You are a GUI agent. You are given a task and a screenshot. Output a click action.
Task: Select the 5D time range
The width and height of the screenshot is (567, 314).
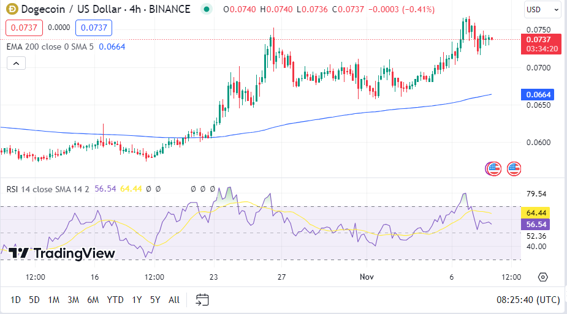tap(34, 299)
